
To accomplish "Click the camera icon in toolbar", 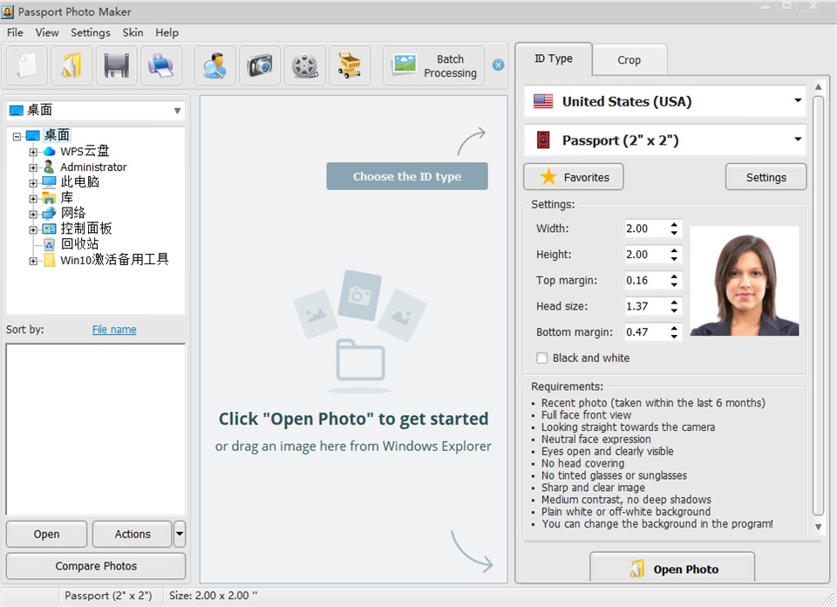I will point(260,65).
